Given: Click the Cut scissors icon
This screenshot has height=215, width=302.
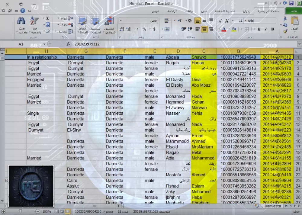Looking at the screenshot, I should [x=285, y=18].
